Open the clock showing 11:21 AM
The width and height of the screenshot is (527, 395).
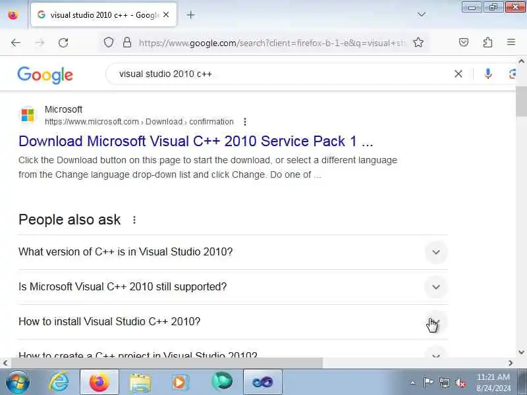click(x=493, y=382)
